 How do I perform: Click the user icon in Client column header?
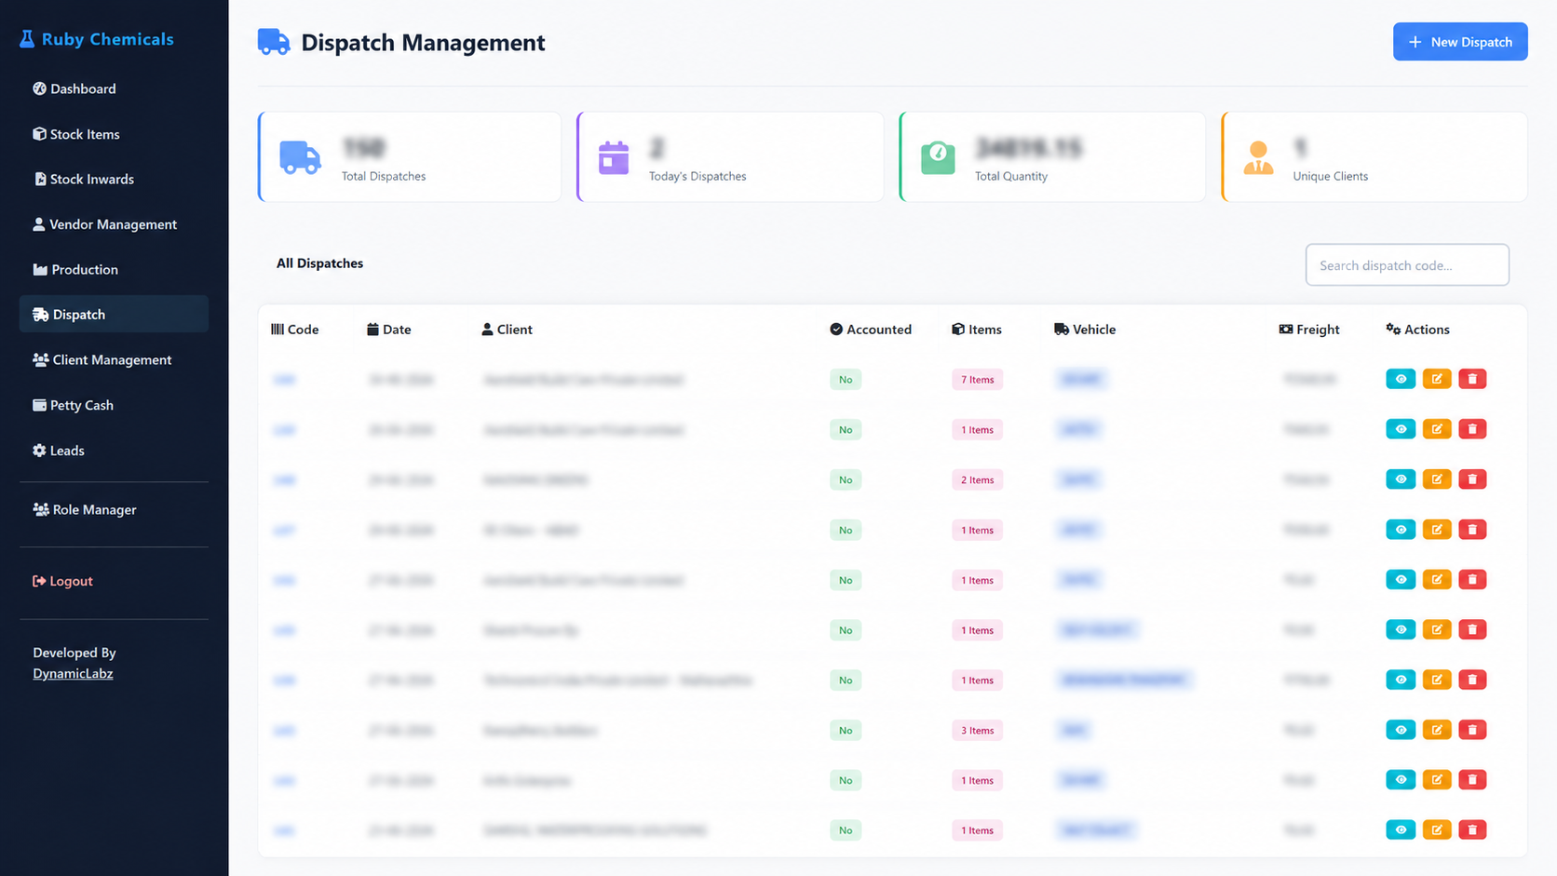pos(487,330)
